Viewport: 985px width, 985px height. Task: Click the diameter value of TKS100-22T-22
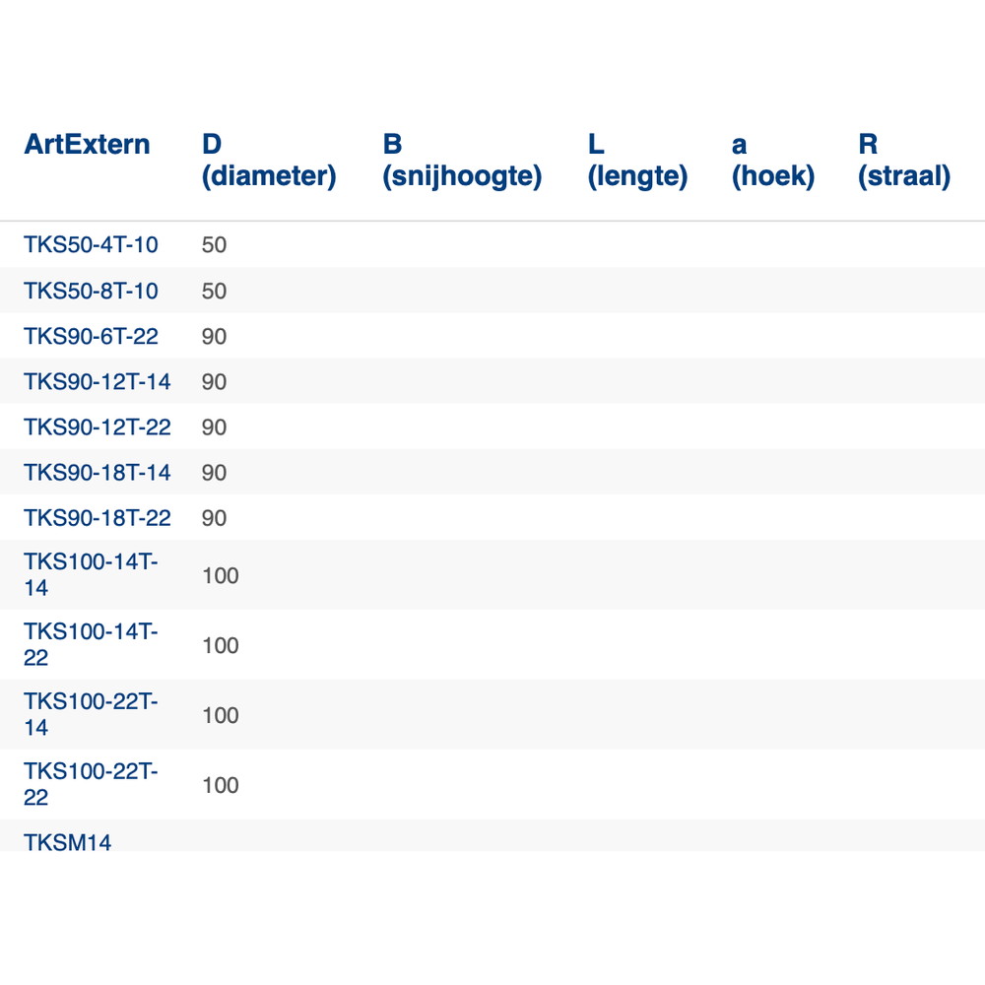point(220,785)
